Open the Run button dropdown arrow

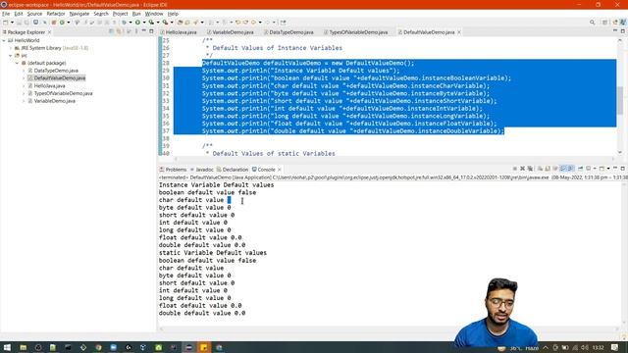click(x=144, y=23)
